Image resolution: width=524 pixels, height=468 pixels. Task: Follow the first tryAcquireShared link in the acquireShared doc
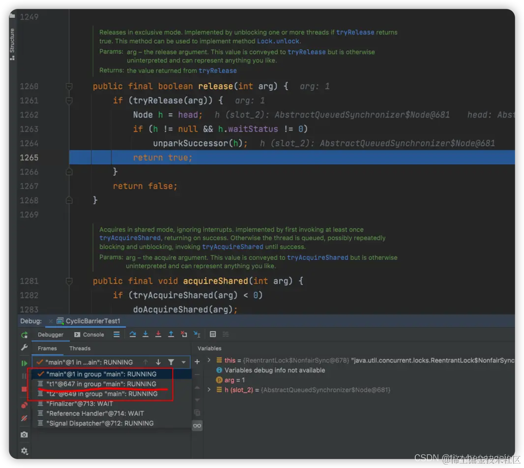click(x=130, y=238)
